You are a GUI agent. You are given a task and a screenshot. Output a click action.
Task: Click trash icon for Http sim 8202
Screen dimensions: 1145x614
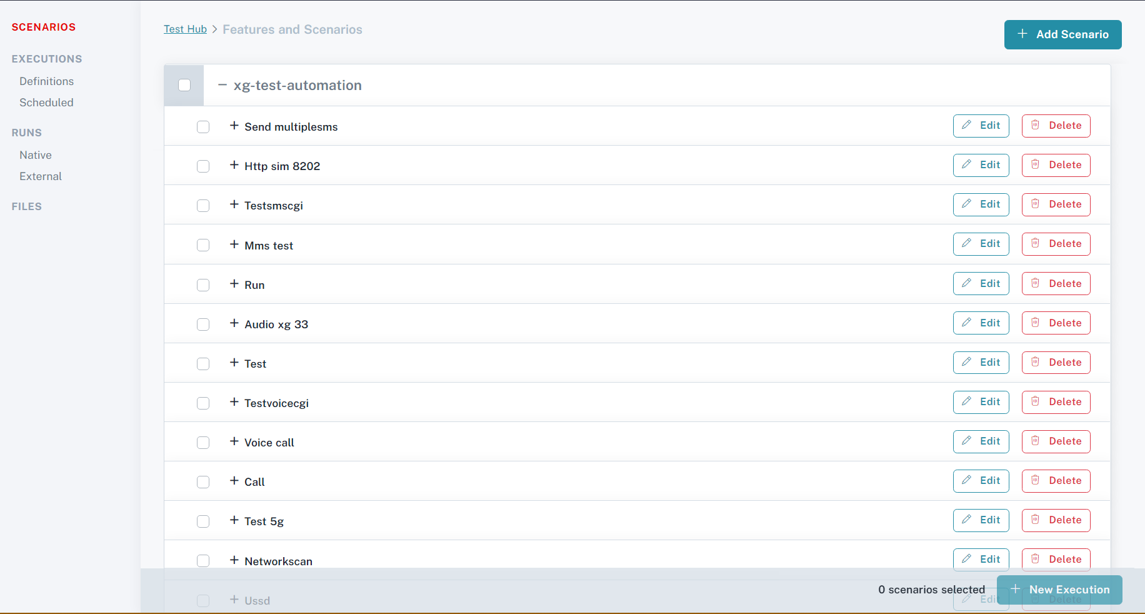[x=1036, y=164]
